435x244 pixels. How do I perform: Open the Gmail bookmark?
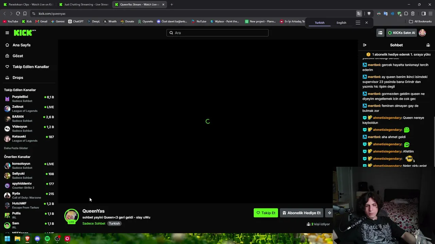(x=41, y=21)
